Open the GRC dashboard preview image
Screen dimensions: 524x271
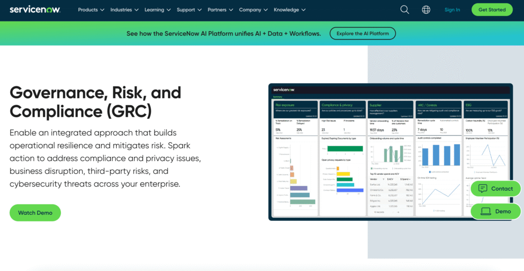click(x=390, y=152)
